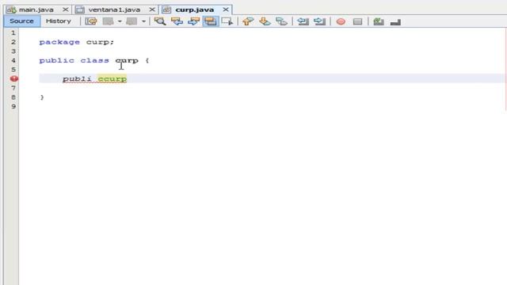Click the 'class' keyword on line 4

(95, 60)
